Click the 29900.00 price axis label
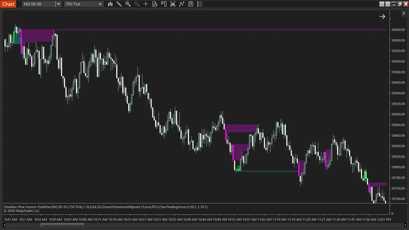This screenshot has height=230, width=409. click(398, 114)
